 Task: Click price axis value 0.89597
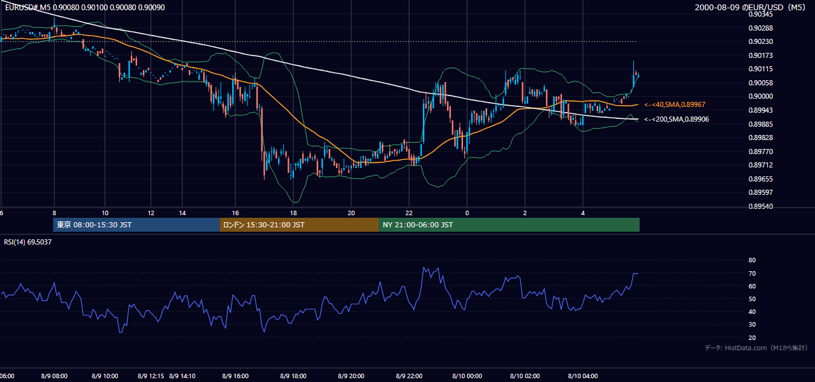coord(760,192)
